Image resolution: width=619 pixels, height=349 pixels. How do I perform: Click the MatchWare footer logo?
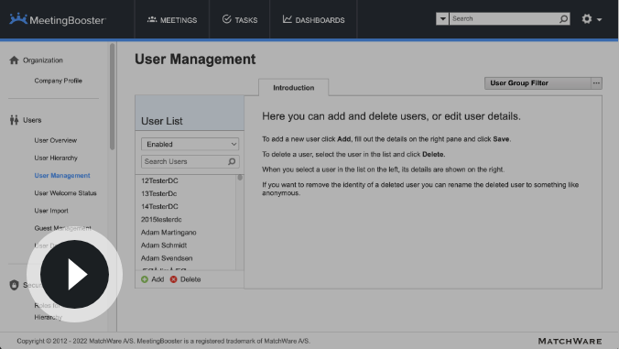pos(570,341)
